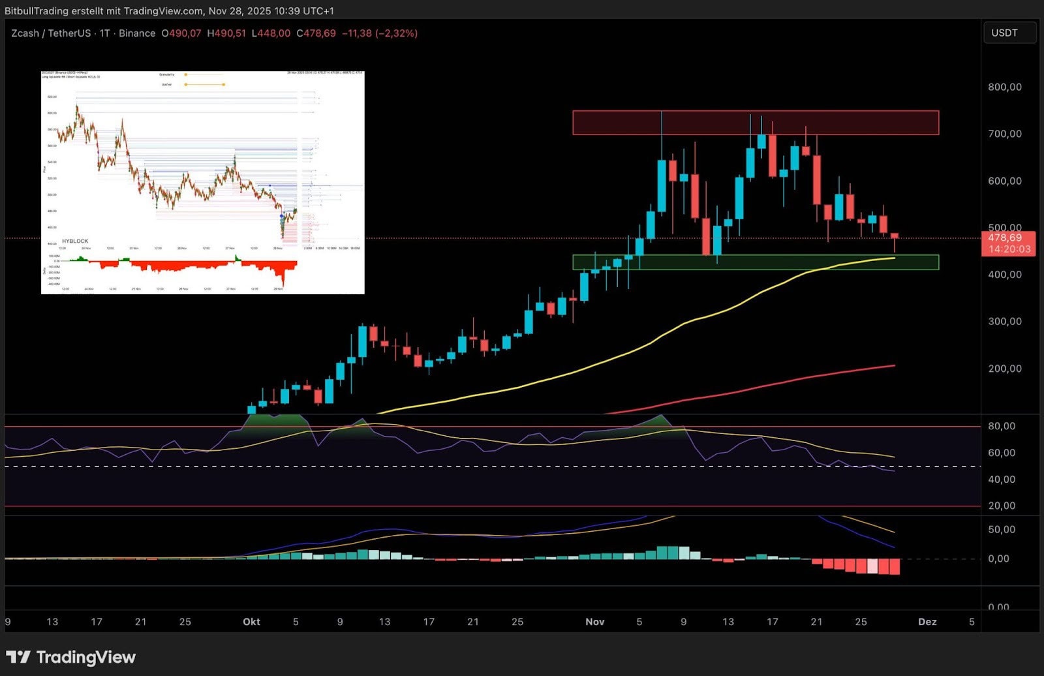Select the red resistance zone rectangle
1044x676 pixels.
(755, 123)
